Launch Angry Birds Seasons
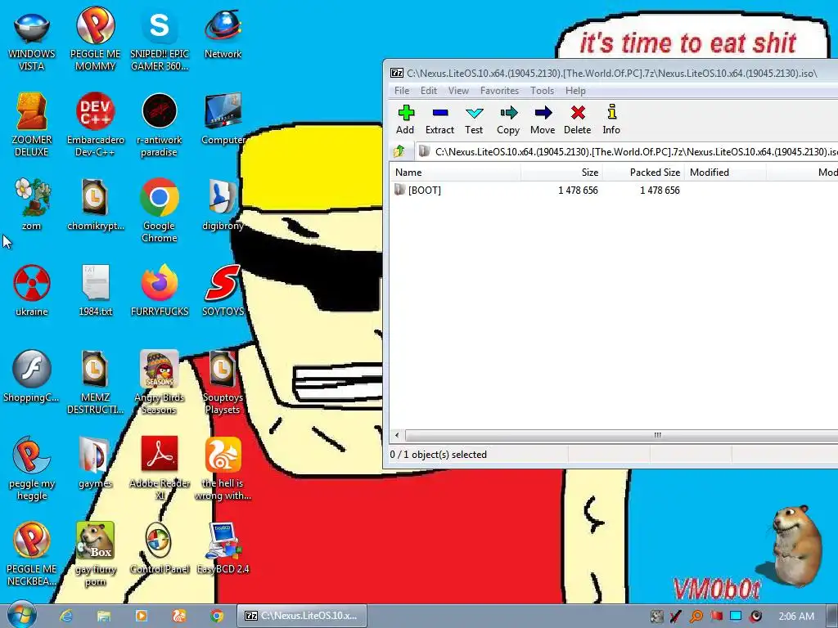838x628 pixels. pos(160,383)
